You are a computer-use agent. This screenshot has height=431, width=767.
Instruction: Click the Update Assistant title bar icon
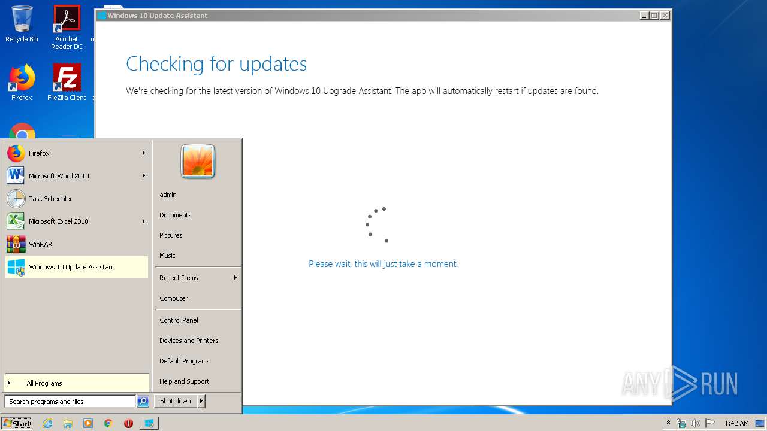click(x=102, y=16)
